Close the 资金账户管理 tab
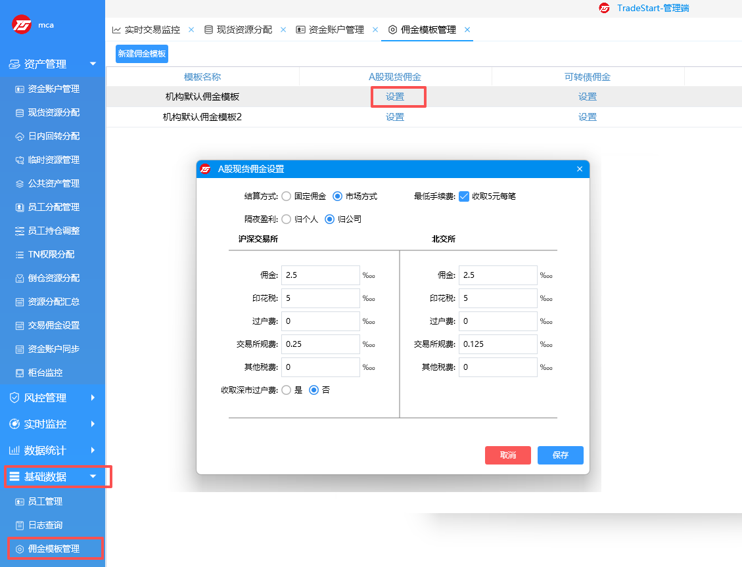Image resolution: width=742 pixels, height=567 pixels. (375, 30)
